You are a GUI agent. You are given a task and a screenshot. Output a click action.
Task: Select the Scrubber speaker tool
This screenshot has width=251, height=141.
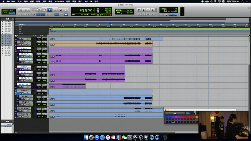click(x=61, y=10)
